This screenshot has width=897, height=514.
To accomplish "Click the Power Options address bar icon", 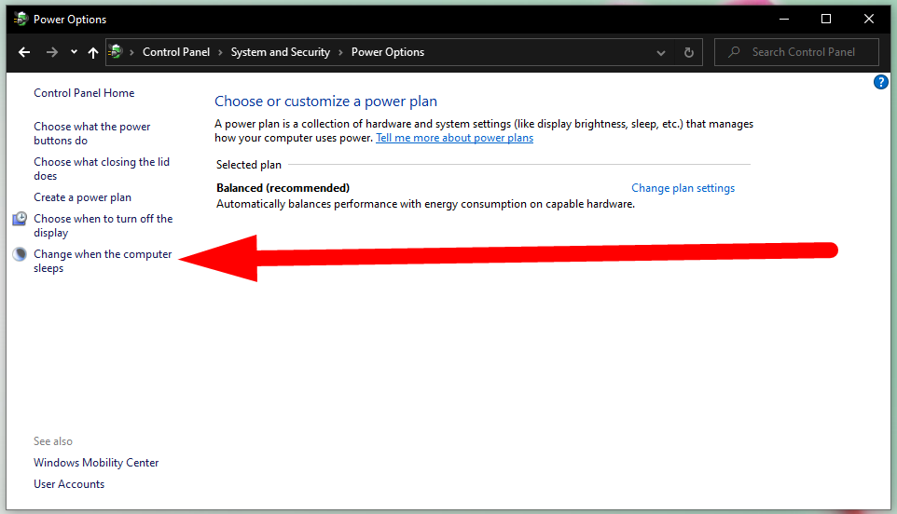I will (116, 51).
